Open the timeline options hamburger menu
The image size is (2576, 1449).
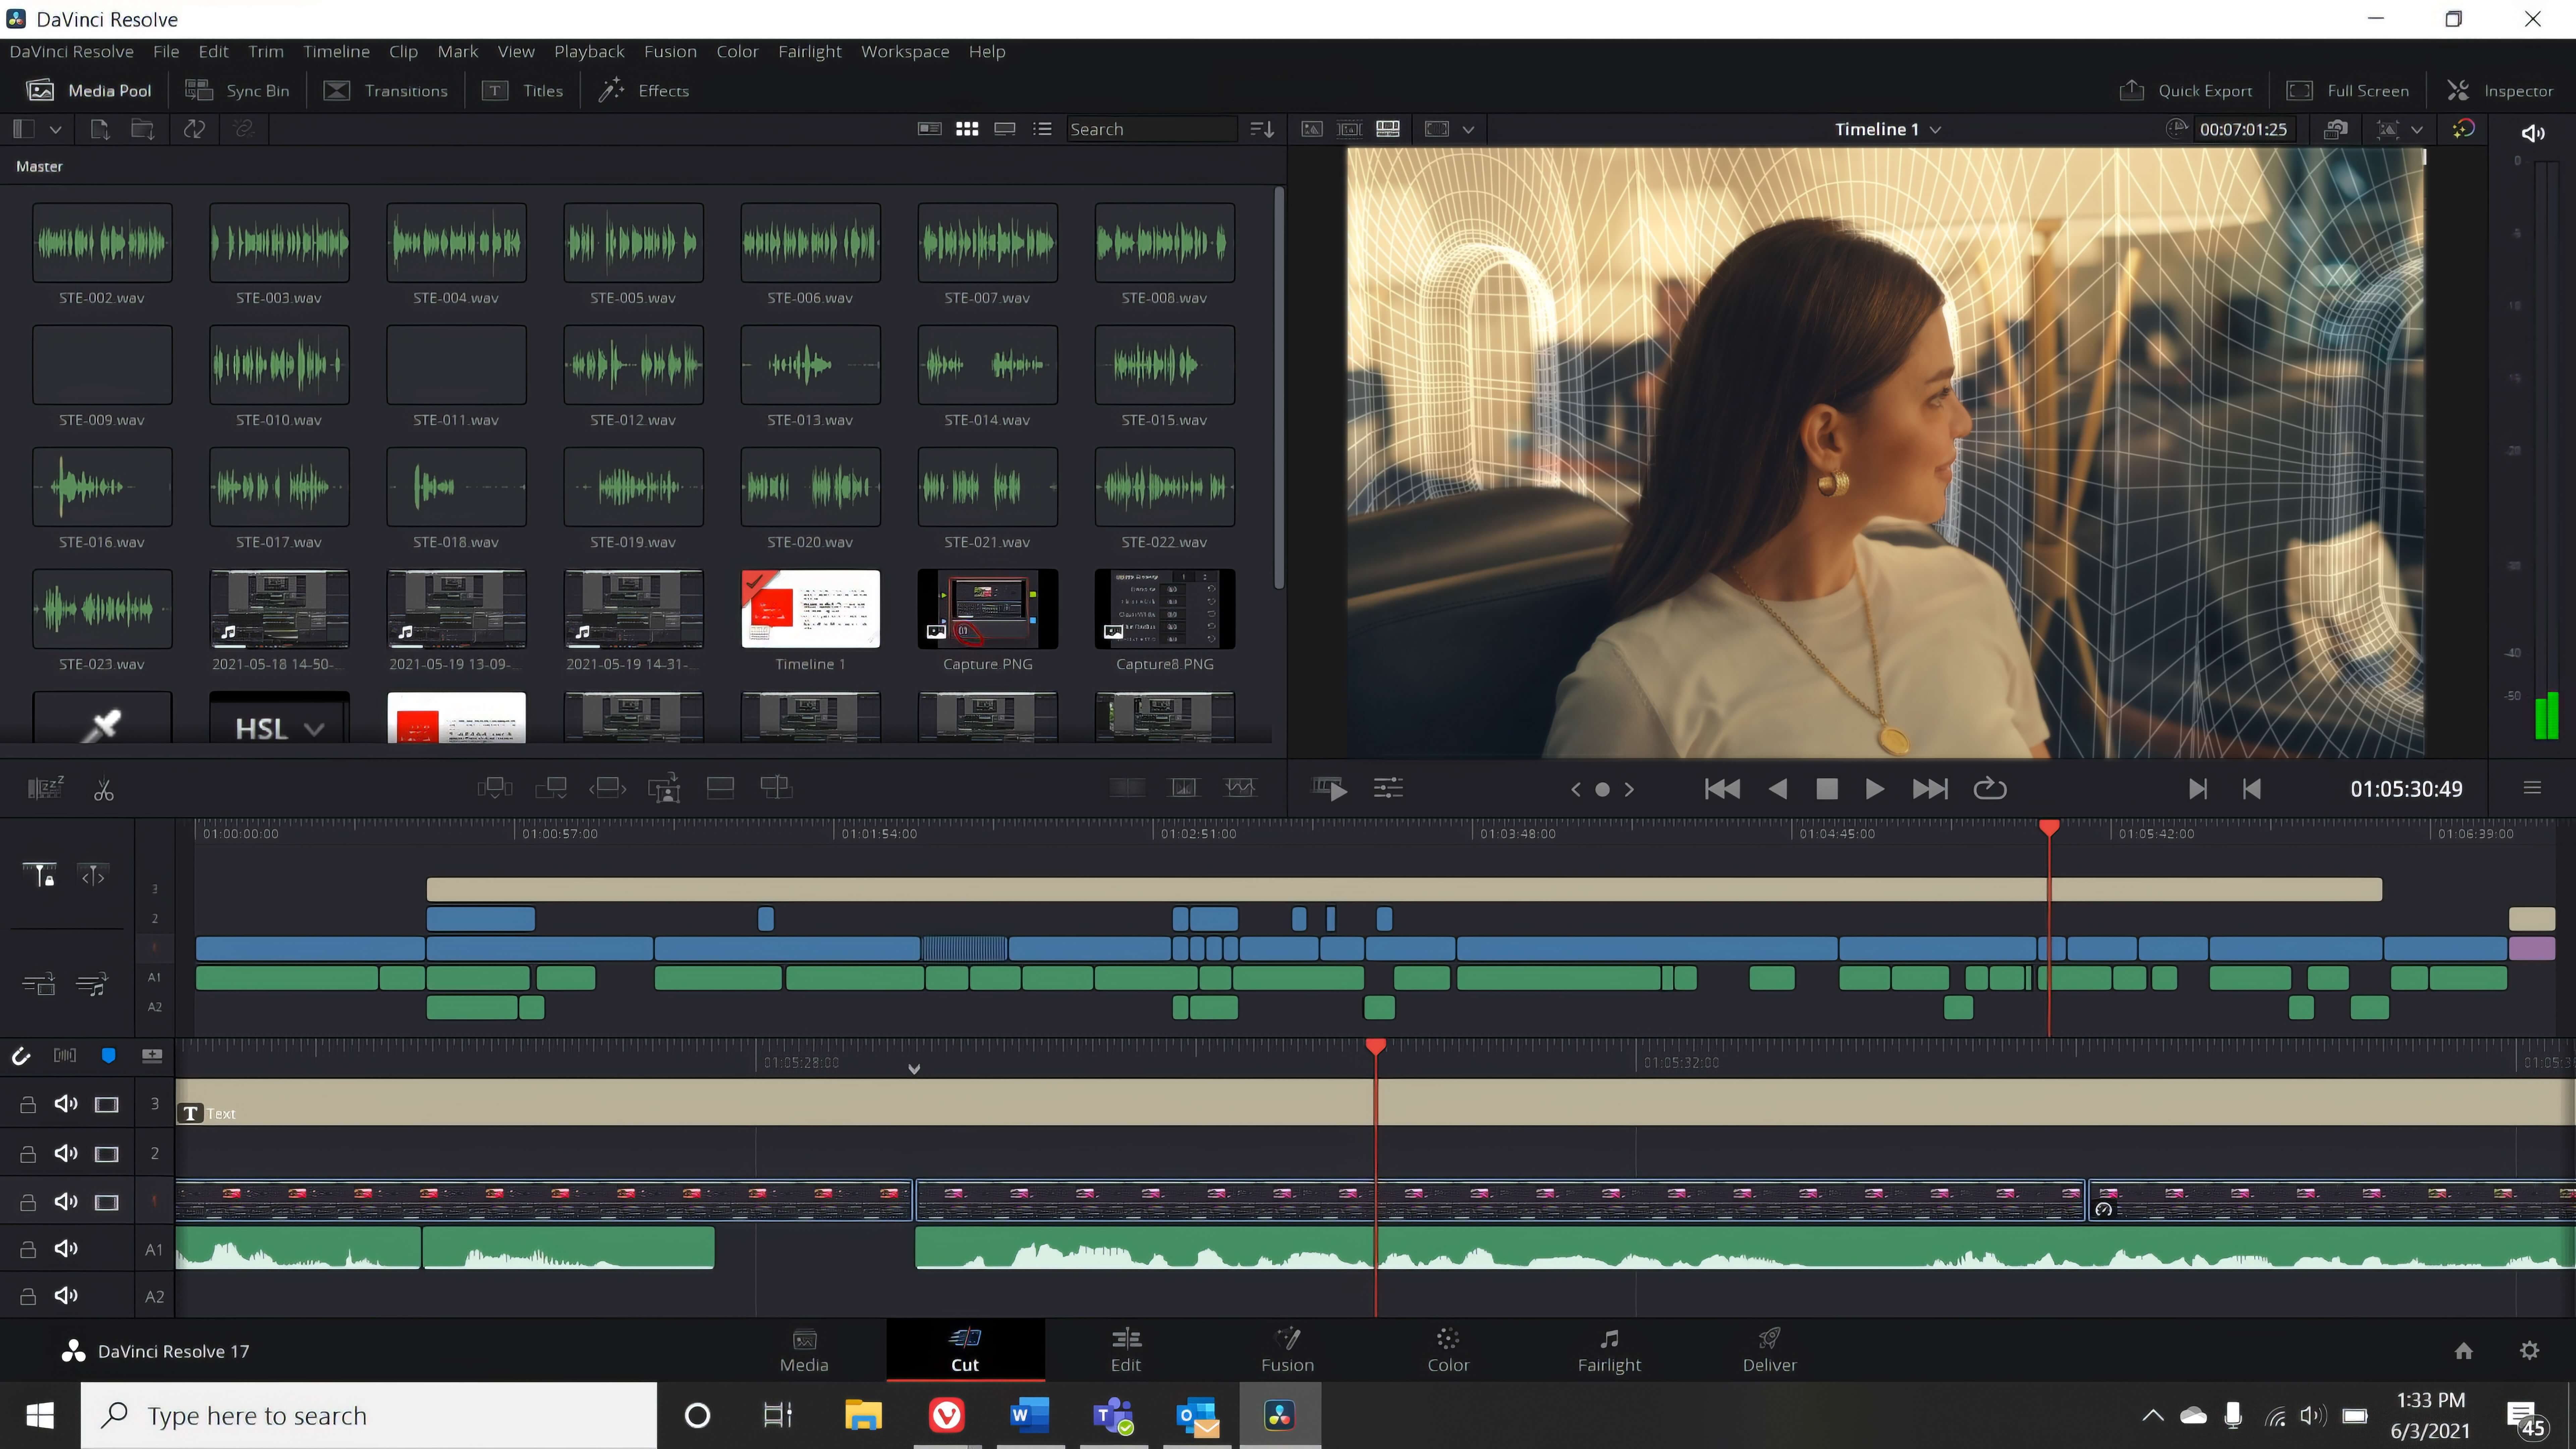[2532, 788]
